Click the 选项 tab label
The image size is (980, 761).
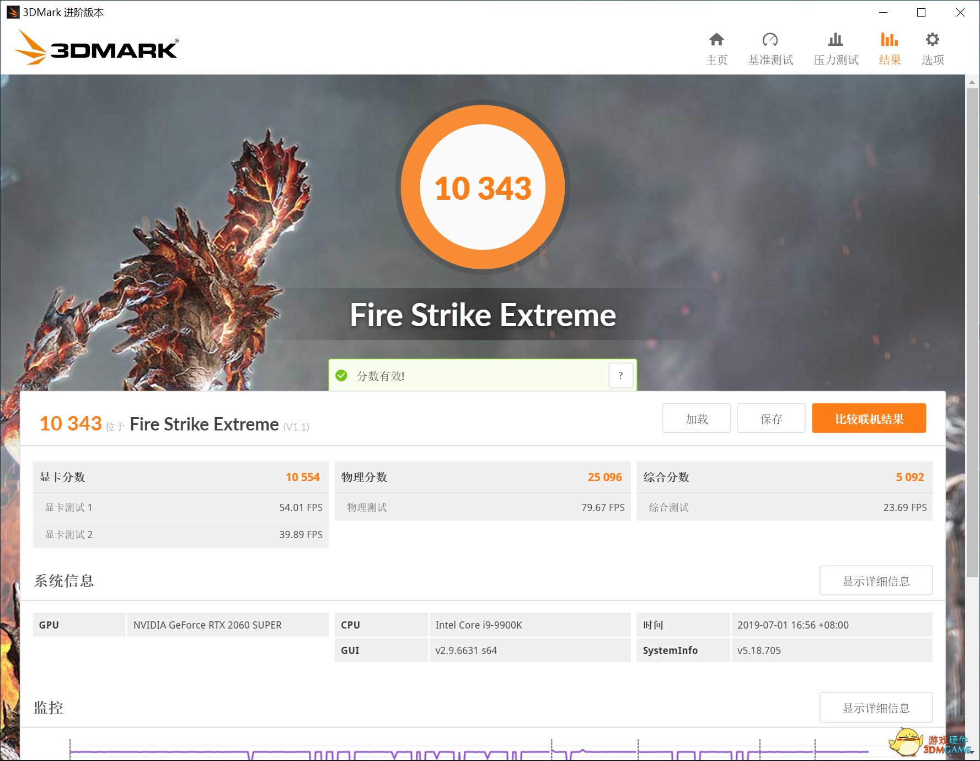click(933, 60)
